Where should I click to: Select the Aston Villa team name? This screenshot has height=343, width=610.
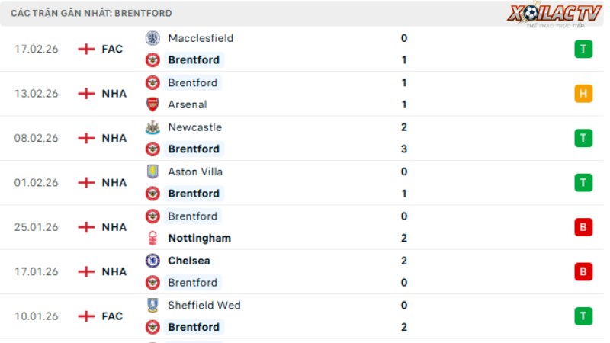click(195, 171)
